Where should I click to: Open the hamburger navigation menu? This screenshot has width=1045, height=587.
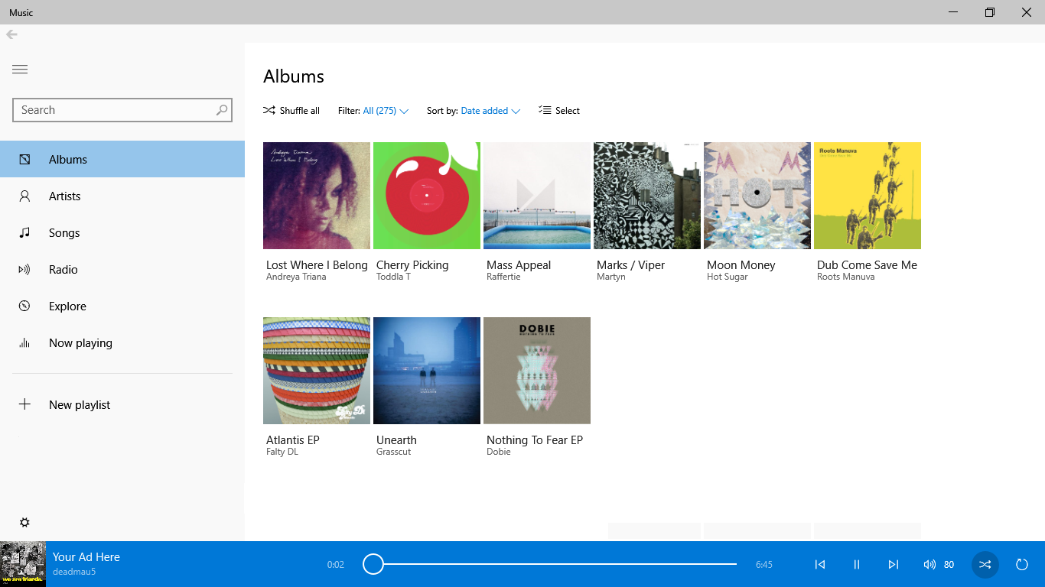(x=20, y=70)
